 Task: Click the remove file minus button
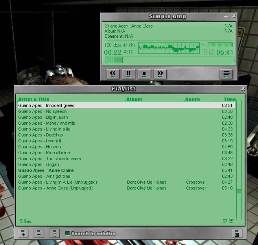coord(39,233)
